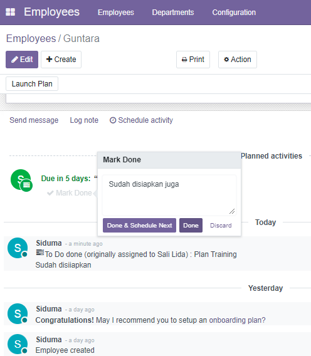311x356 pixels.
Task: Click the Edit button
Action: coord(22,60)
